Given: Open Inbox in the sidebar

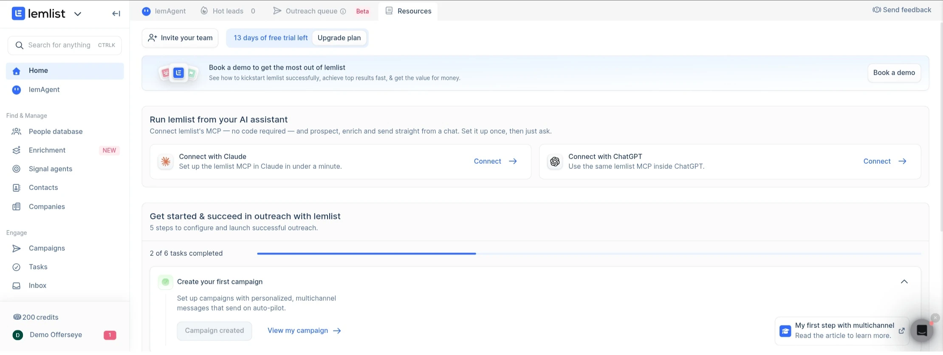Looking at the screenshot, I should [65, 285].
